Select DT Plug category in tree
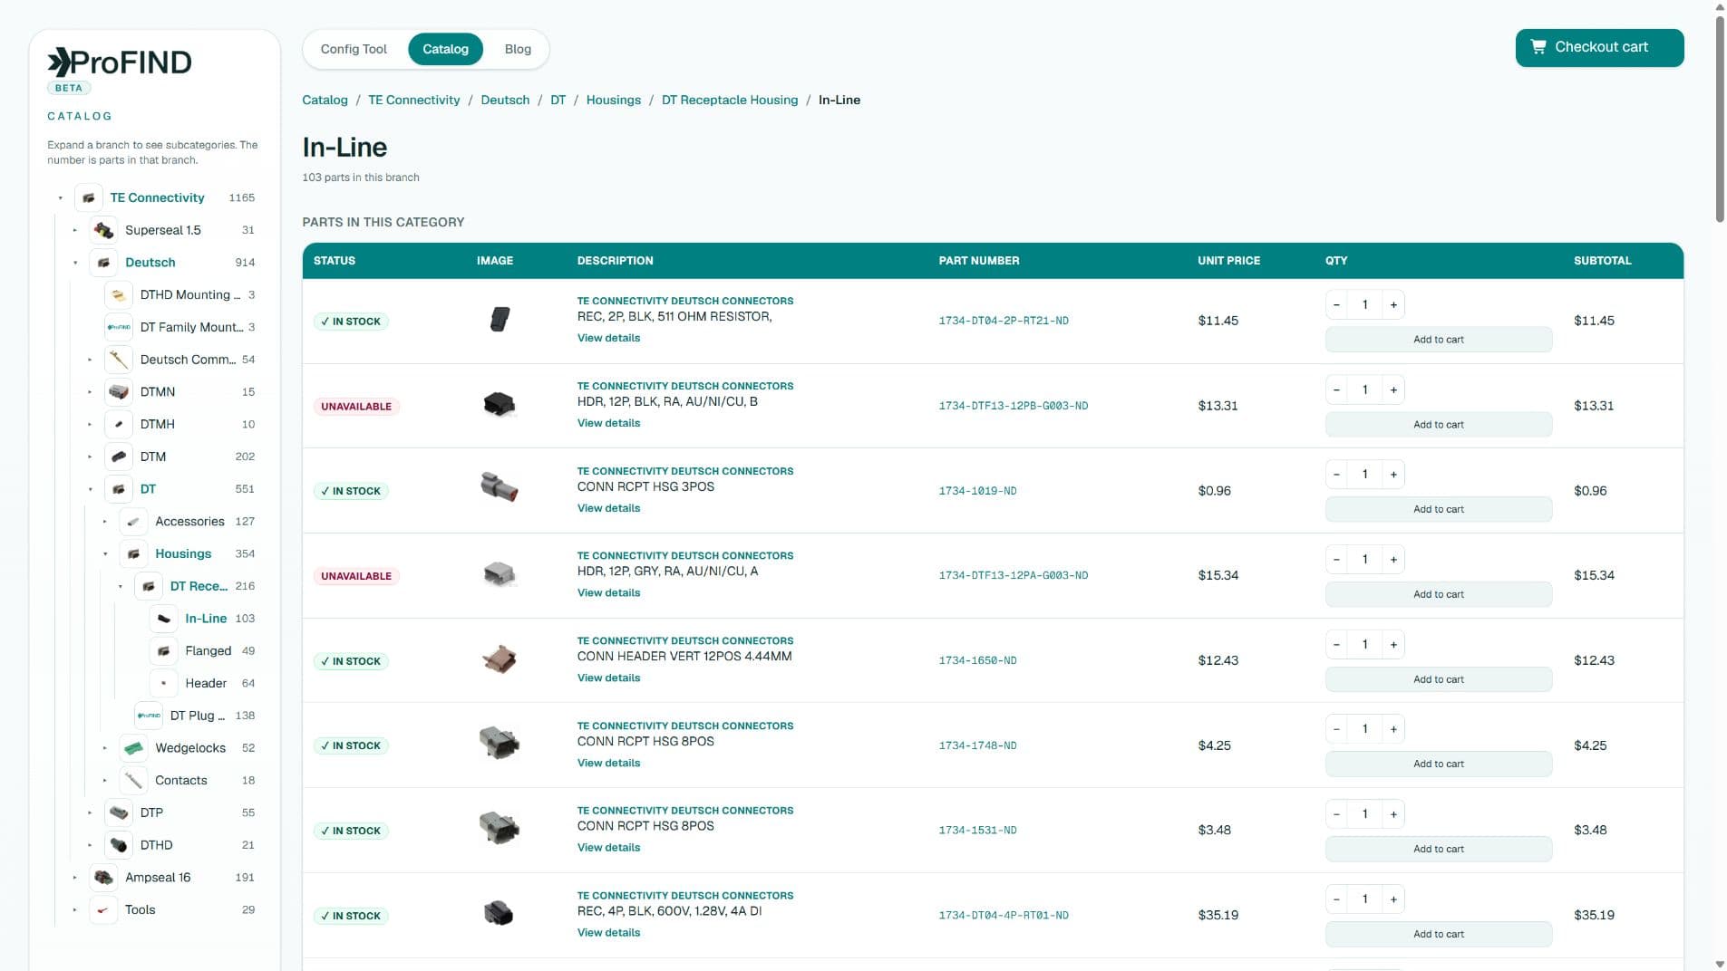The height and width of the screenshot is (971, 1727). tap(198, 716)
